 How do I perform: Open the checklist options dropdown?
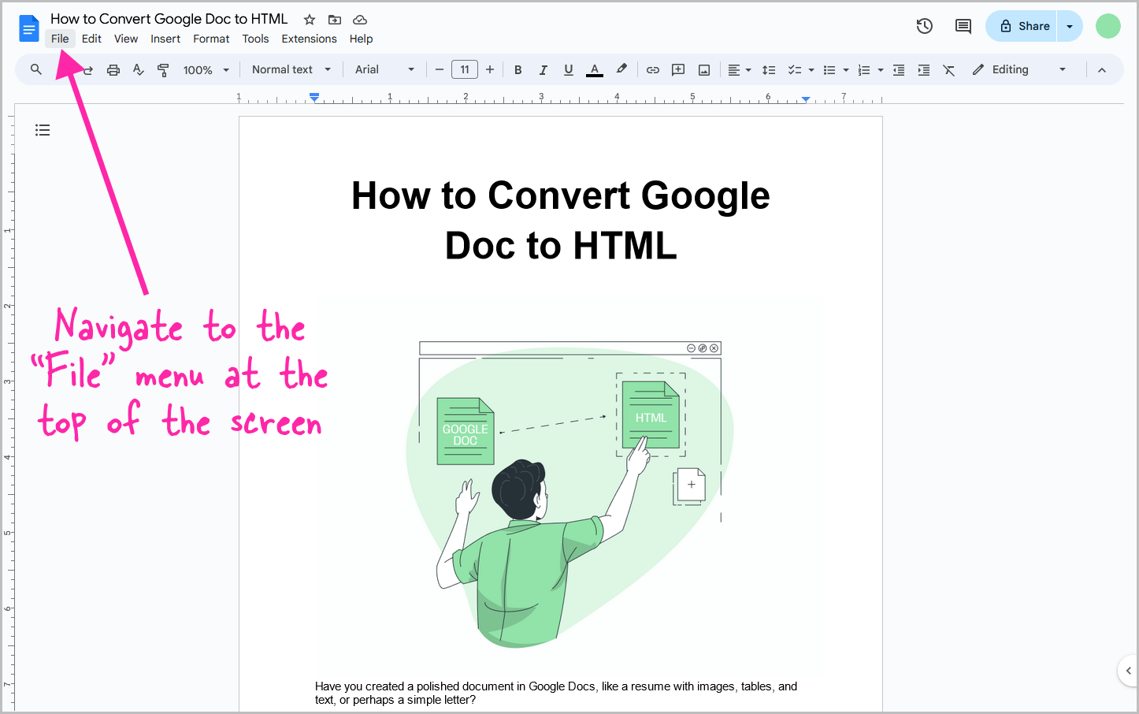[801, 70]
